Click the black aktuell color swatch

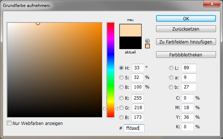click(x=131, y=43)
